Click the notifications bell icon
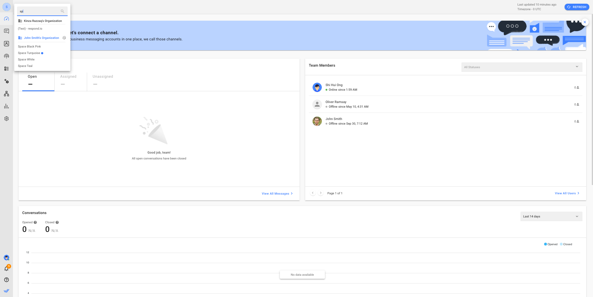The image size is (593, 297). pos(6,269)
